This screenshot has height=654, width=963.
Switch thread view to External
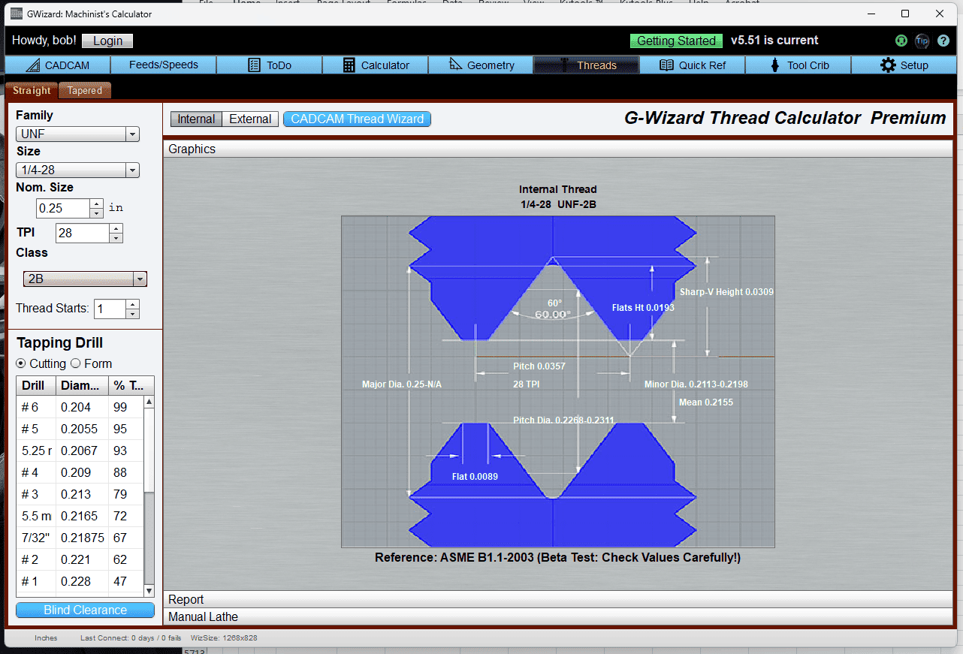pyautogui.click(x=249, y=119)
